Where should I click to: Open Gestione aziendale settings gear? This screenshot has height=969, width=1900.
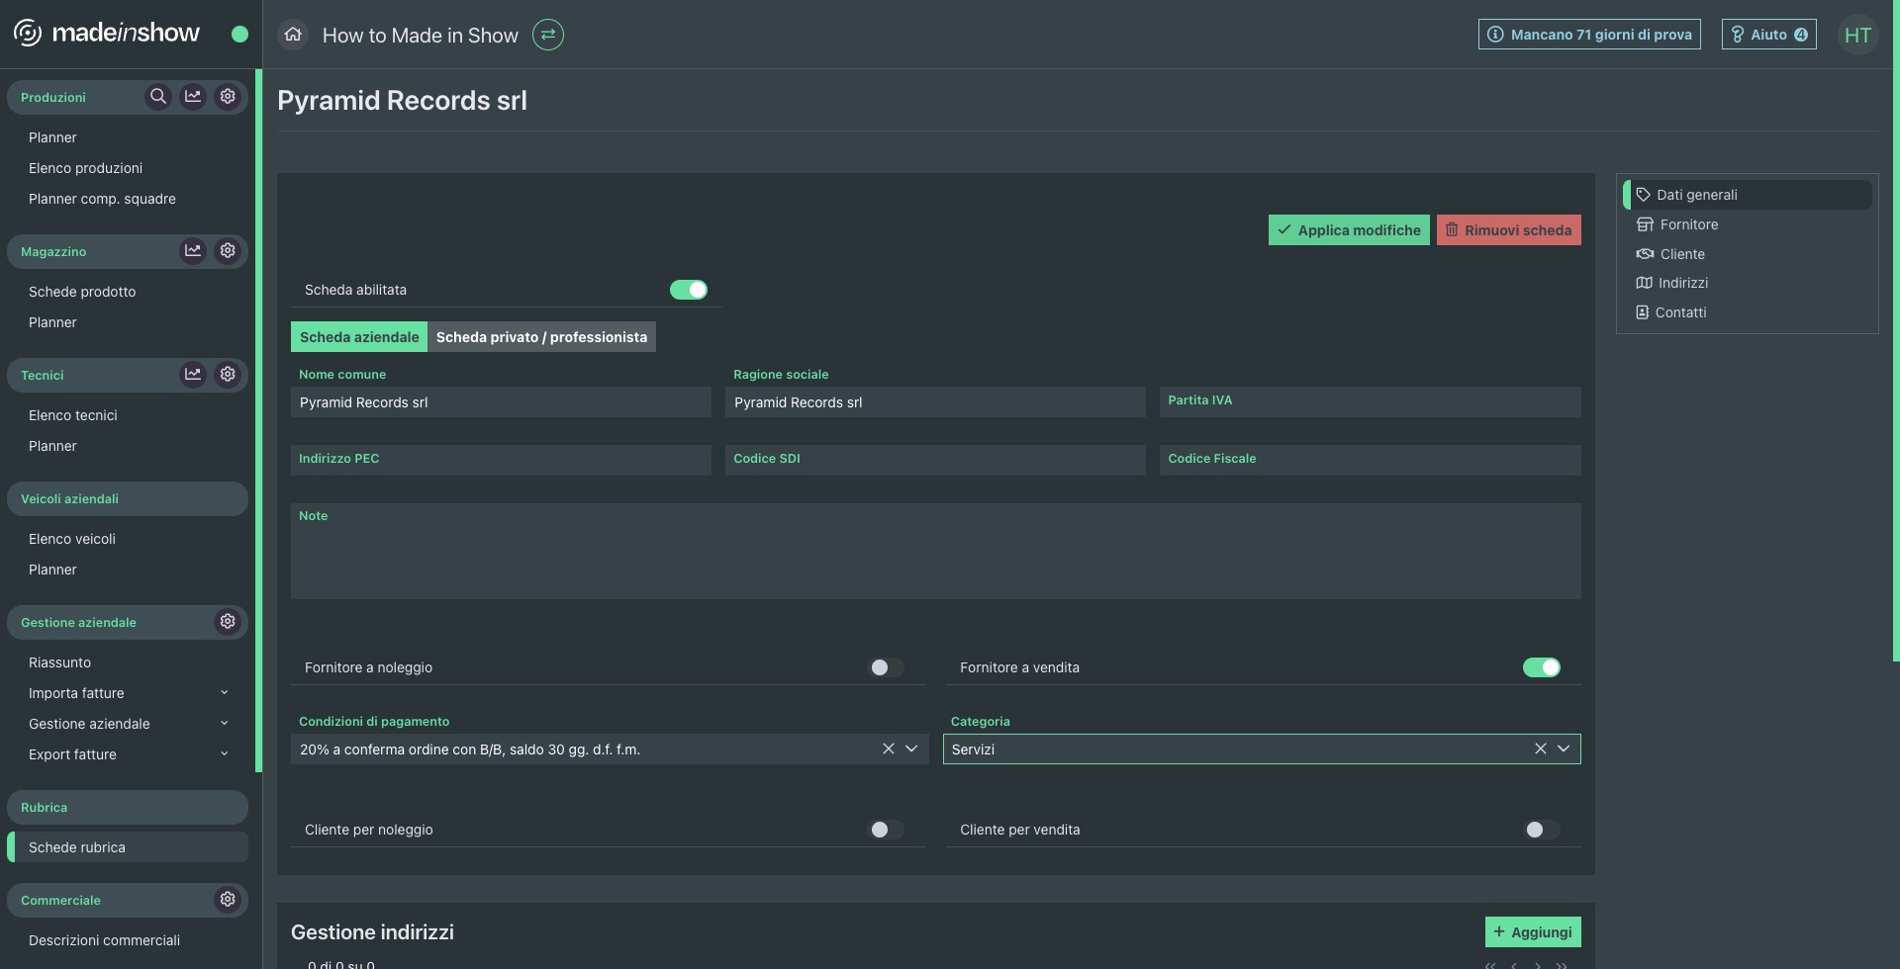pyautogui.click(x=228, y=622)
